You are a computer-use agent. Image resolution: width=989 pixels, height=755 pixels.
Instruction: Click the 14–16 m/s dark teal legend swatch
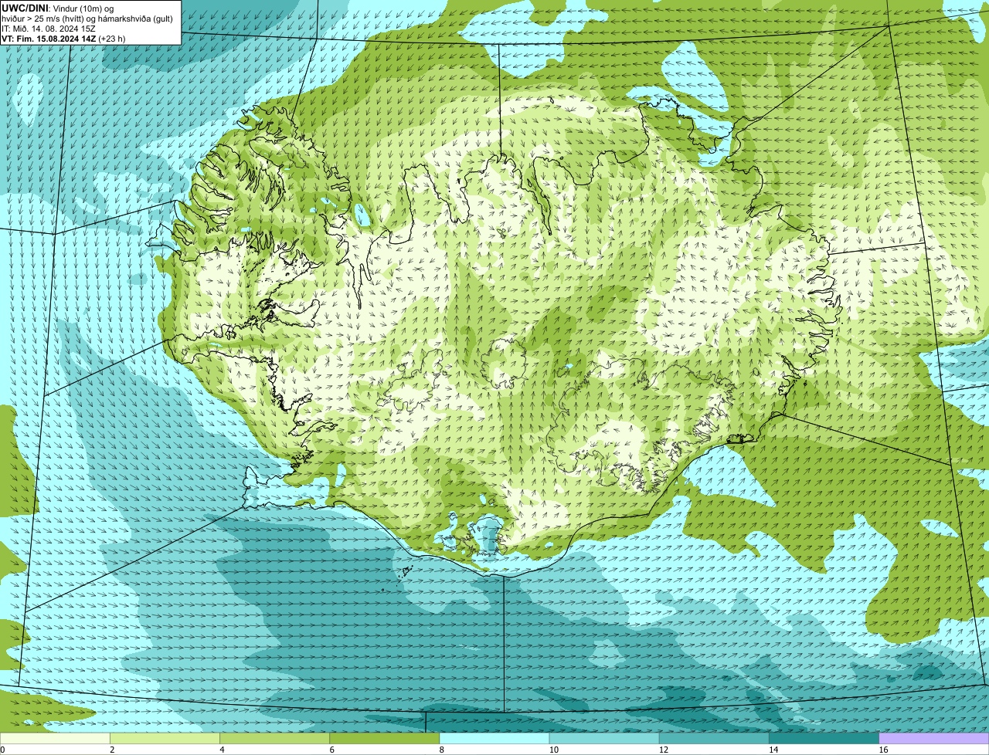click(x=824, y=738)
